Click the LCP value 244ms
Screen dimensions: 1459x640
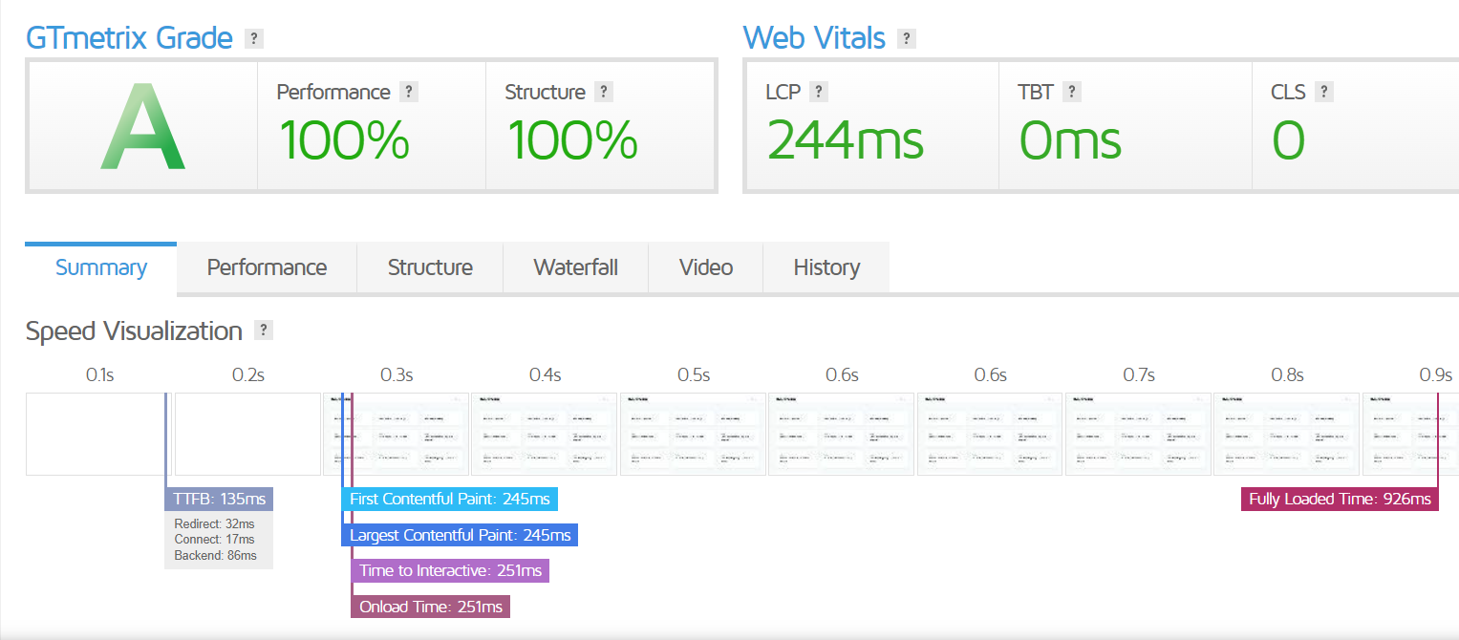pyautogui.click(x=846, y=140)
